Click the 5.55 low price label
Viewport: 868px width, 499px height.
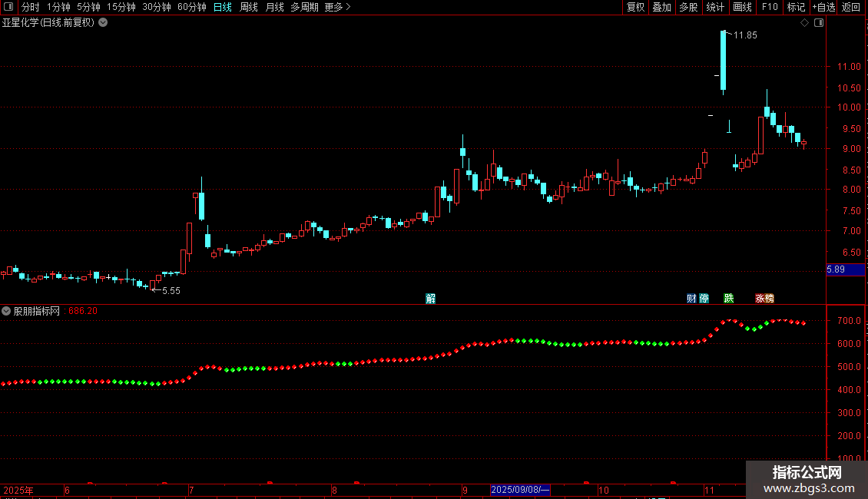coord(171,291)
